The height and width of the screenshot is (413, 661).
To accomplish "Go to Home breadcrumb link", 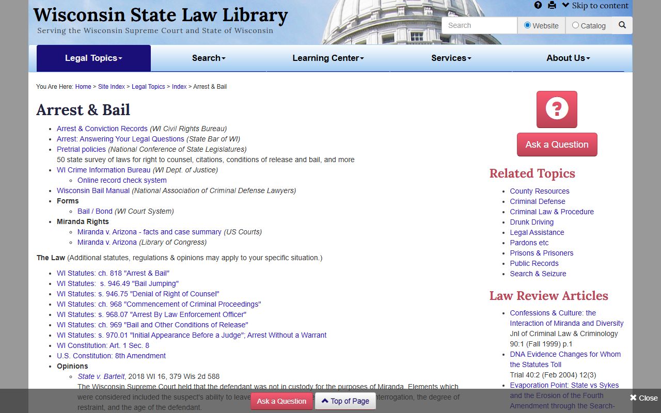I will pyautogui.click(x=83, y=87).
